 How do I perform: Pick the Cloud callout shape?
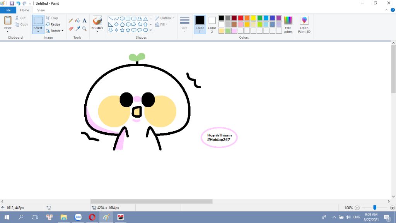point(146,30)
